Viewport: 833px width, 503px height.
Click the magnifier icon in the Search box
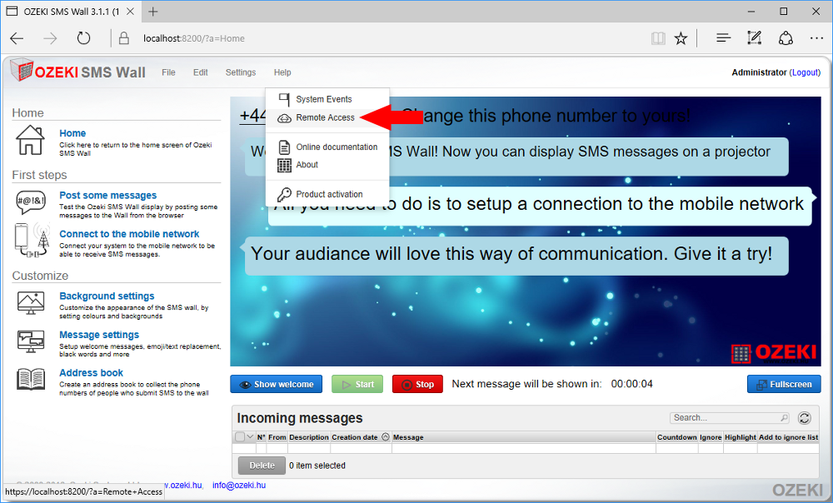[x=784, y=418]
